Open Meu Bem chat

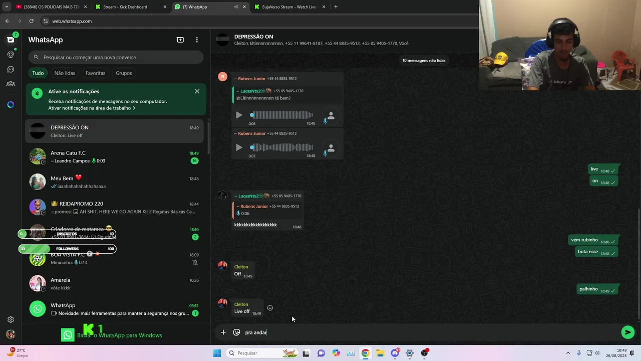(115, 182)
